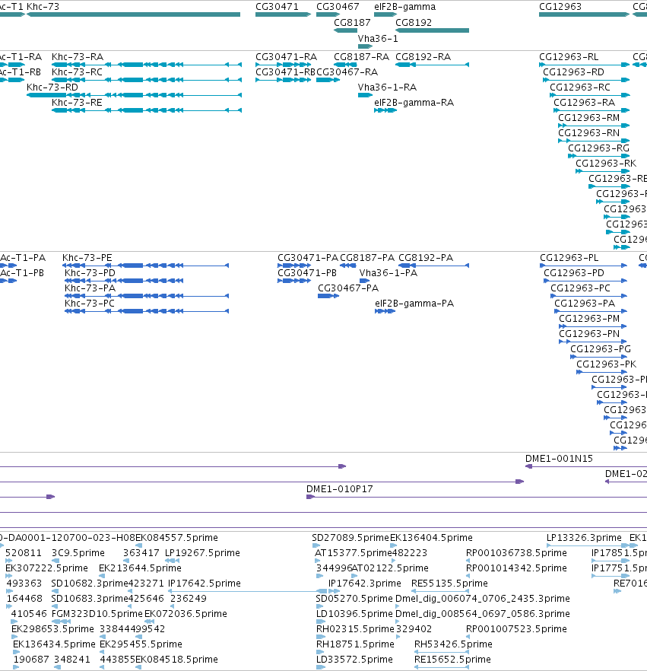Select the Khc-73-RE transcript label
This screenshot has height=671, width=647.
click(x=77, y=102)
